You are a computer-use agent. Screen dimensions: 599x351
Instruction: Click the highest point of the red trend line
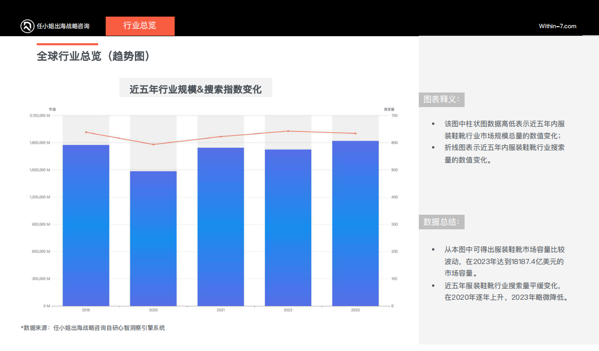pyautogui.click(x=288, y=131)
